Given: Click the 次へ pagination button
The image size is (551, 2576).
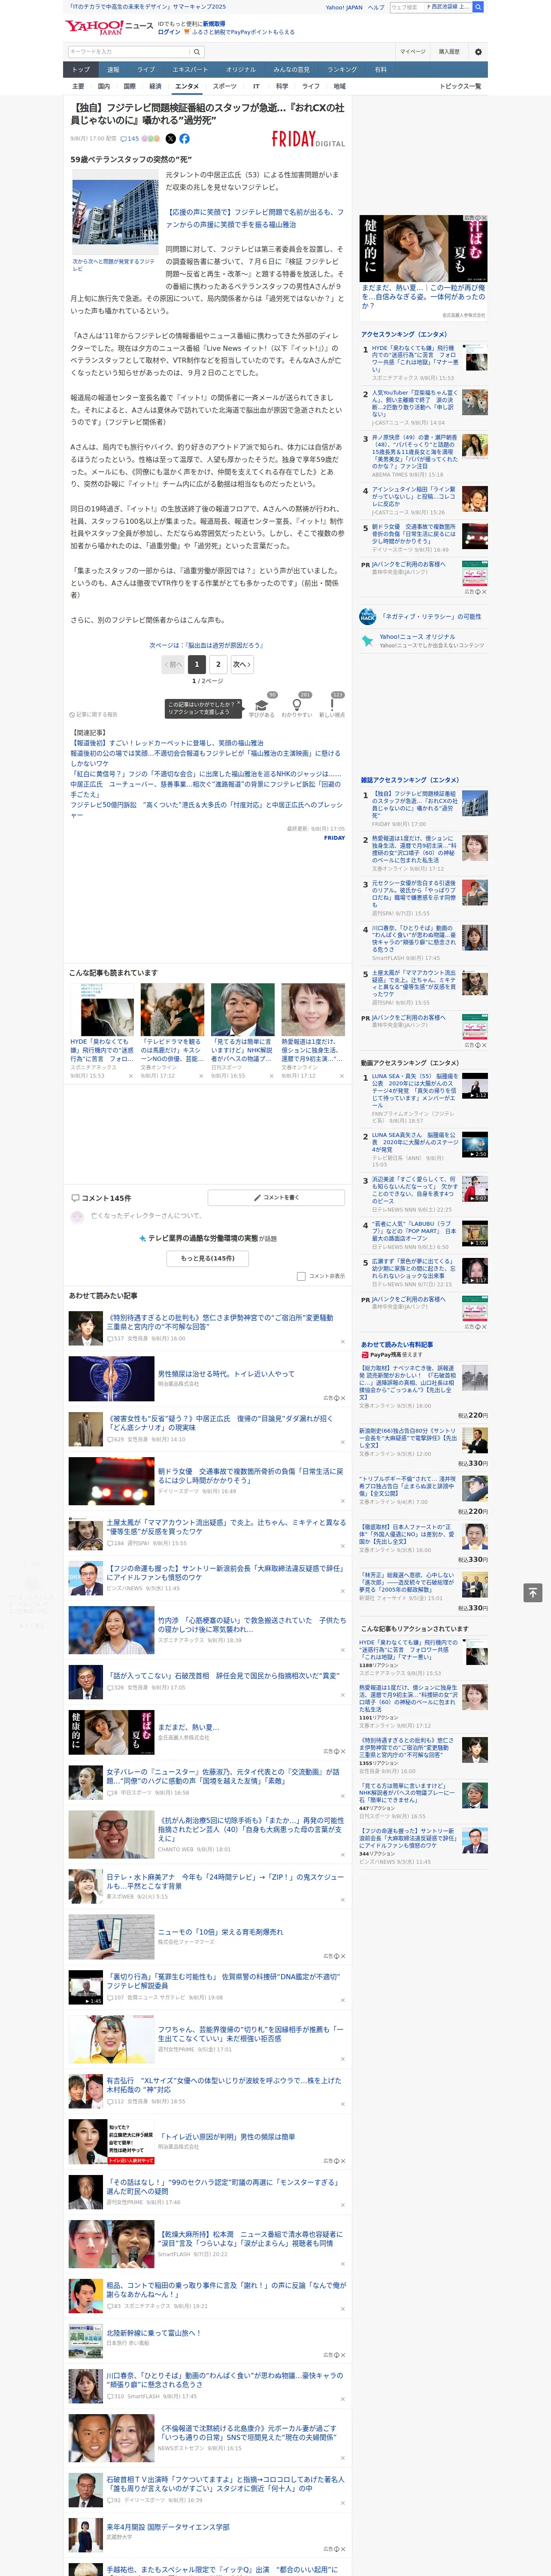Looking at the screenshot, I should click(x=241, y=664).
